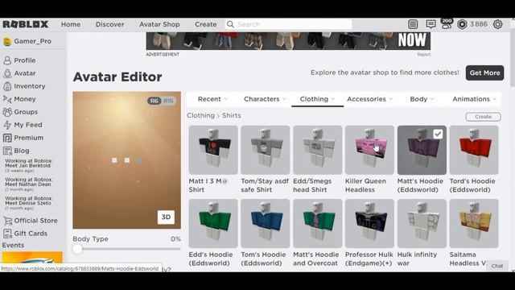The width and height of the screenshot is (515, 290).
Task: Select Edd/Smegs head Shirt thumbnail
Action: [x=317, y=150]
